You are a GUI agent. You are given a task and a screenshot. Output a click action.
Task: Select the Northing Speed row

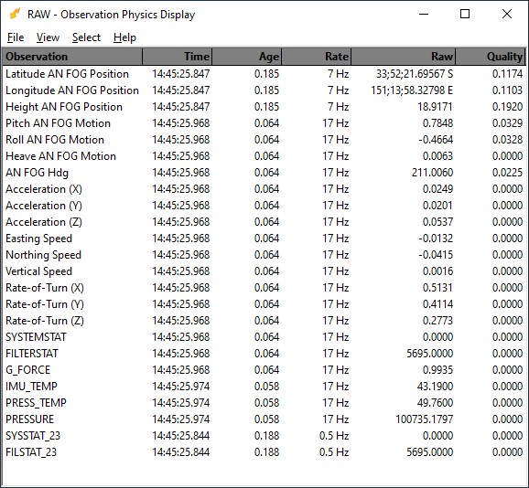pyautogui.click(x=264, y=255)
